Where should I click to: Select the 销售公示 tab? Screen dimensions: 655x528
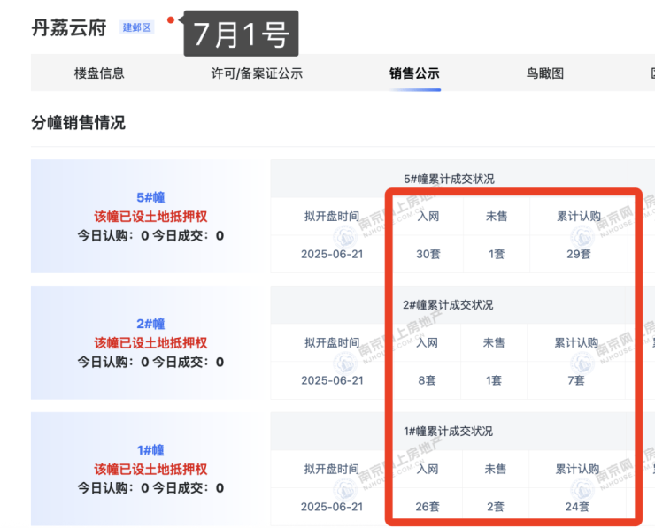414,73
